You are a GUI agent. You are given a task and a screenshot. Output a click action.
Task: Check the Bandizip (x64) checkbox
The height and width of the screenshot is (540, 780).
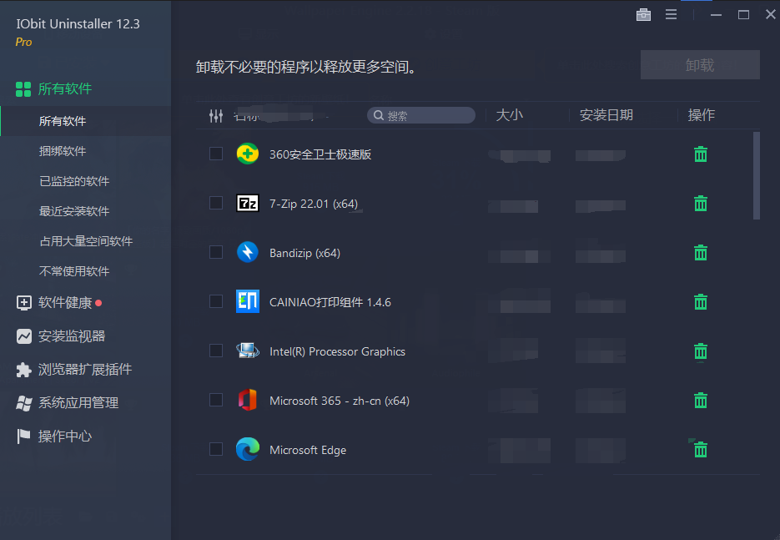[x=216, y=252]
